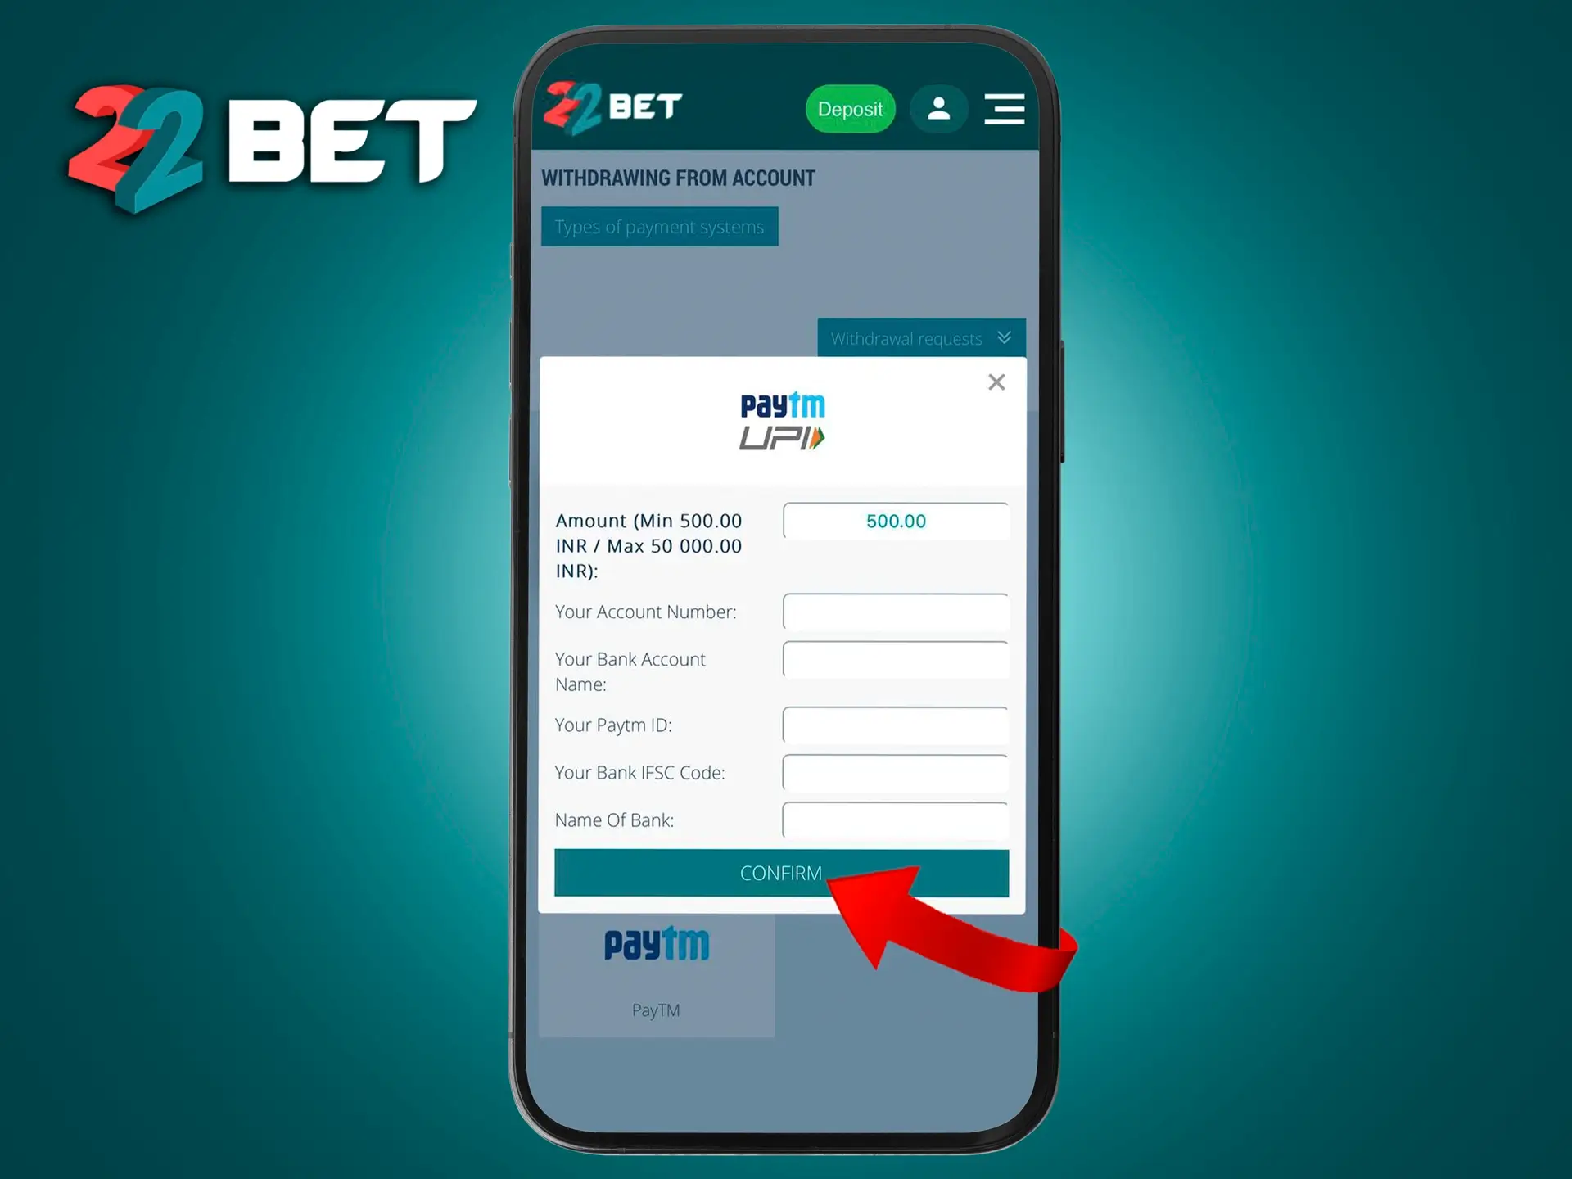Click the Name Of Bank field

coord(899,819)
